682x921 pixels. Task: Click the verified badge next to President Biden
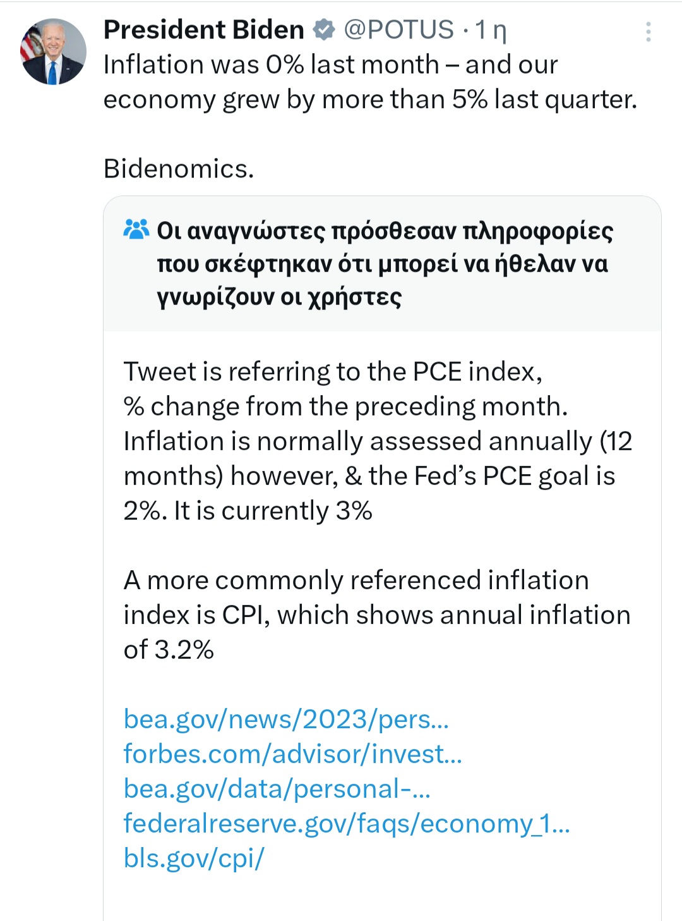click(x=324, y=30)
